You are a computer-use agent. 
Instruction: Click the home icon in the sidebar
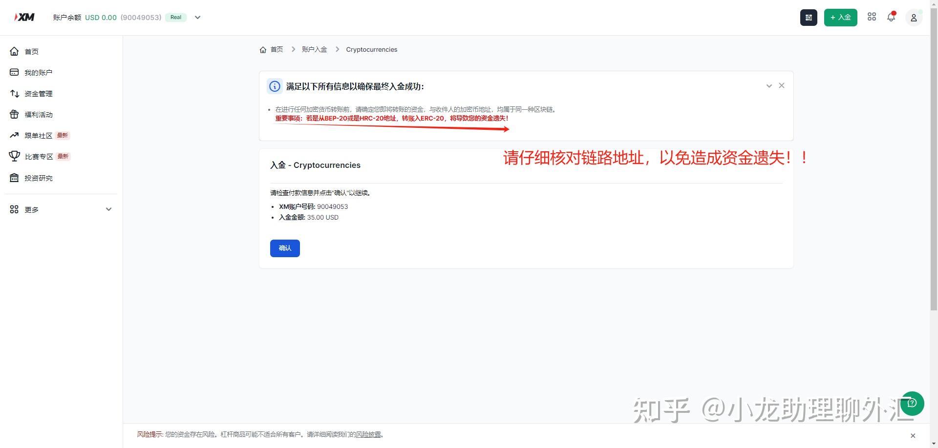point(14,51)
